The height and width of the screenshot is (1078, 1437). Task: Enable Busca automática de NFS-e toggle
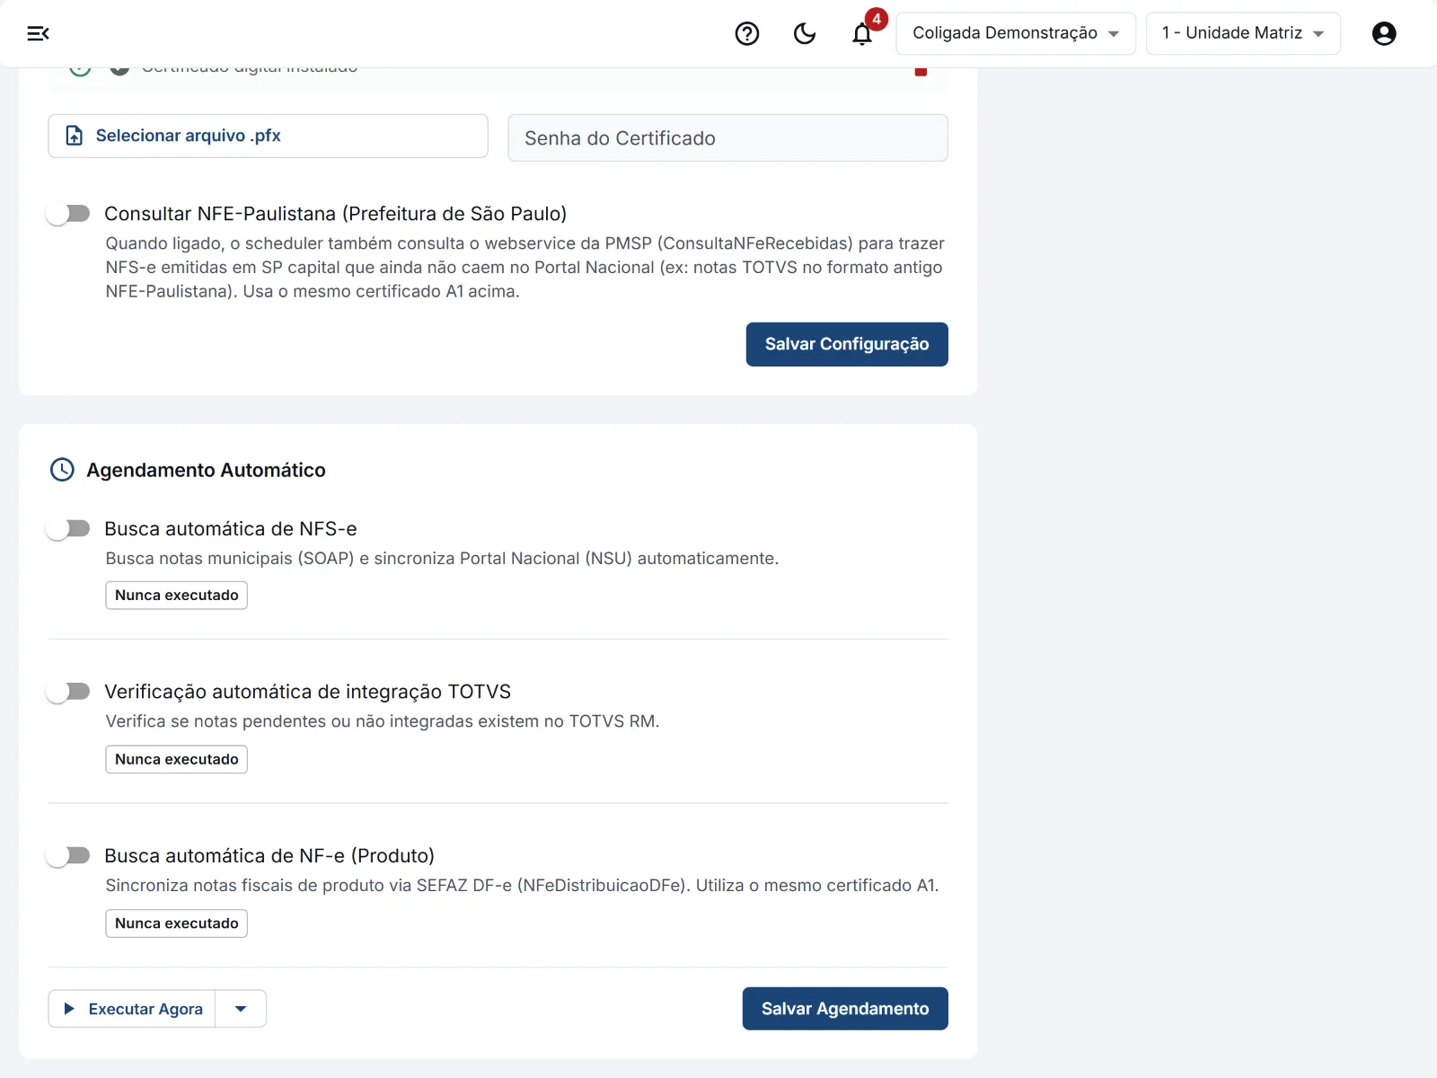click(69, 529)
